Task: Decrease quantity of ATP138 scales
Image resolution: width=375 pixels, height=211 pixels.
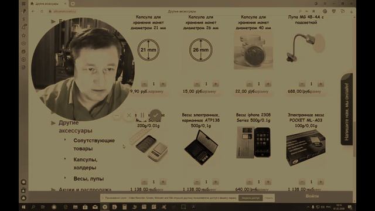Action: (197, 182)
